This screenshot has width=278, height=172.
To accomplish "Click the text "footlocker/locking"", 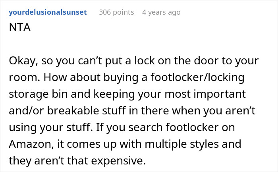I will [x=193, y=79].
